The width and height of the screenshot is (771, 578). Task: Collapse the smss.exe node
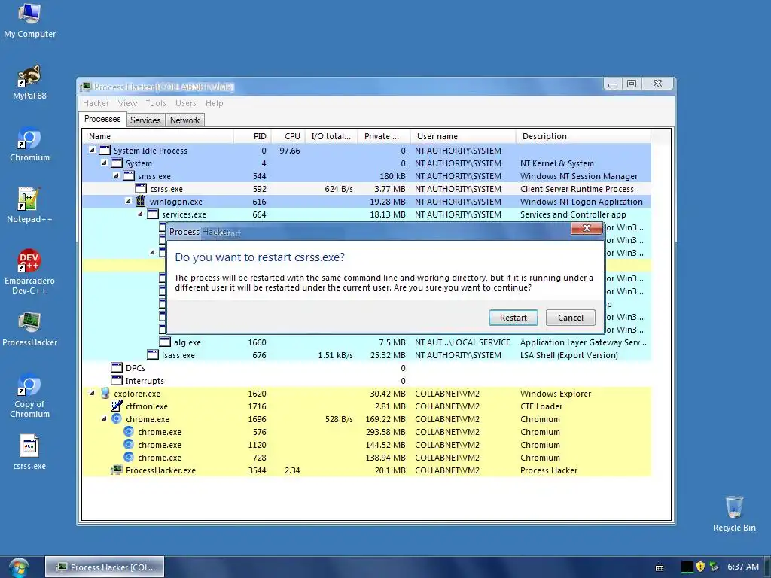click(x=116, y=175)
